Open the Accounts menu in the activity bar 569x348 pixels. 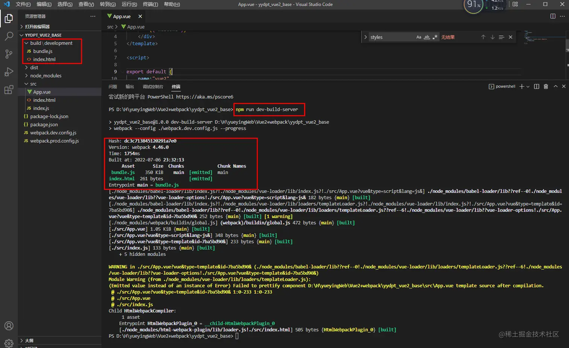pyautogui.click(x=9, y=326)
